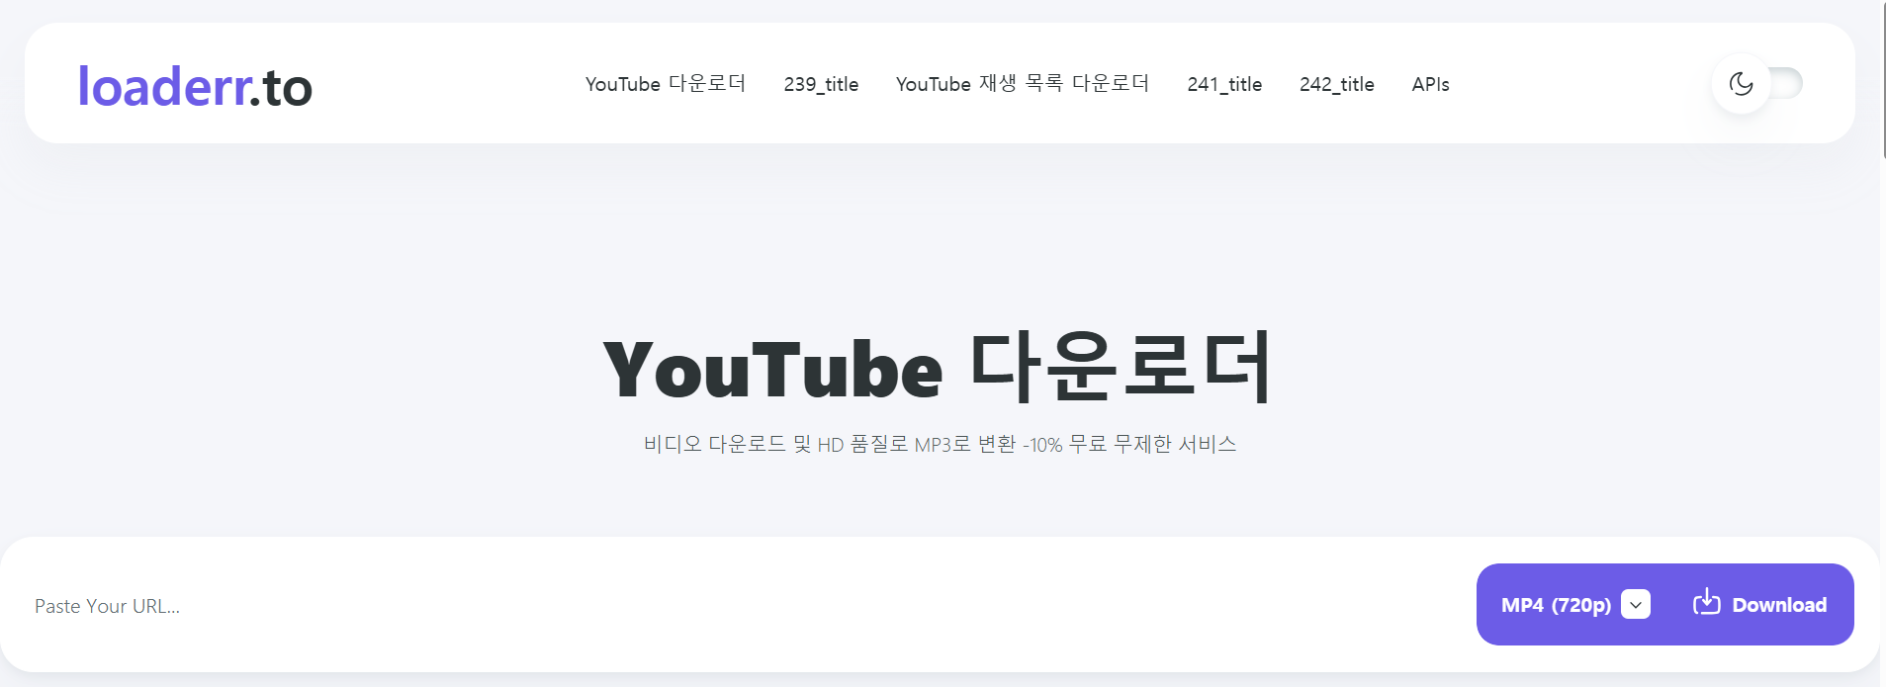The width and height of the screenshot is (1886, 687).
Task: Open the 242_title nav link
Action: point(1336,84)
